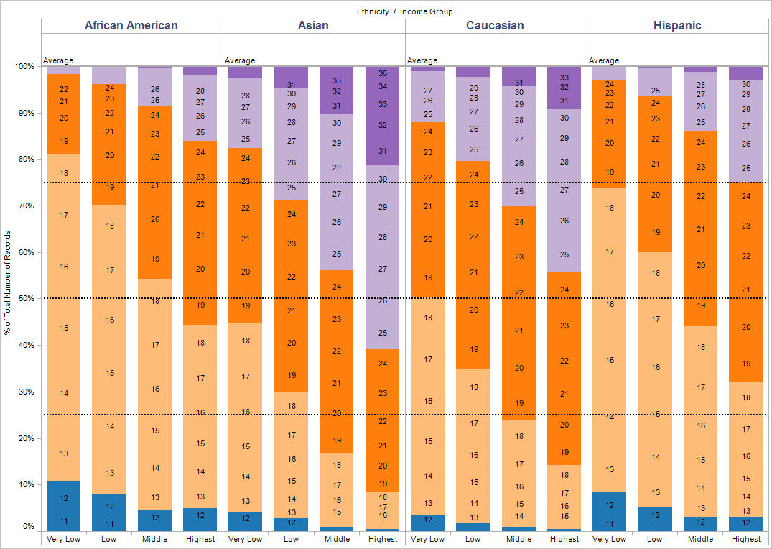Click the "Ethnicity / Income Group" title
Screen dimensions: 772x549
coord(405,11)
